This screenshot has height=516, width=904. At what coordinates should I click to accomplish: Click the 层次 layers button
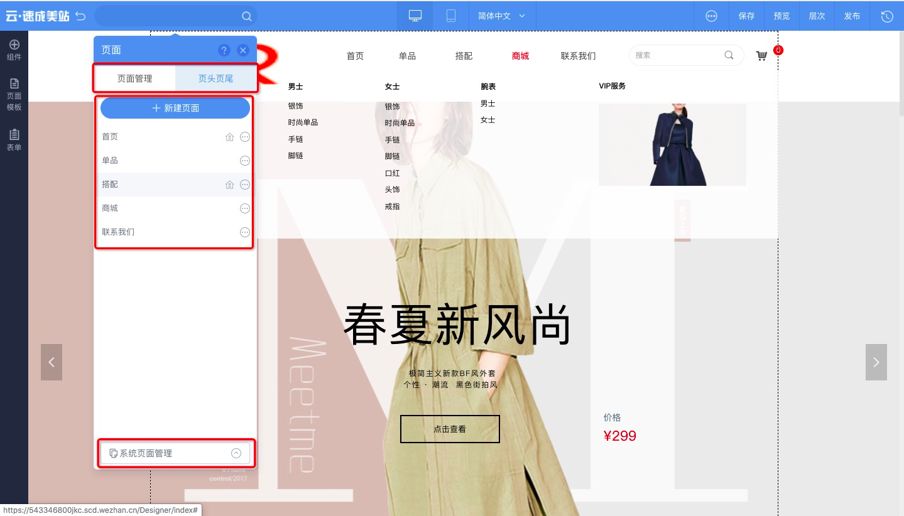pos(817,16)
